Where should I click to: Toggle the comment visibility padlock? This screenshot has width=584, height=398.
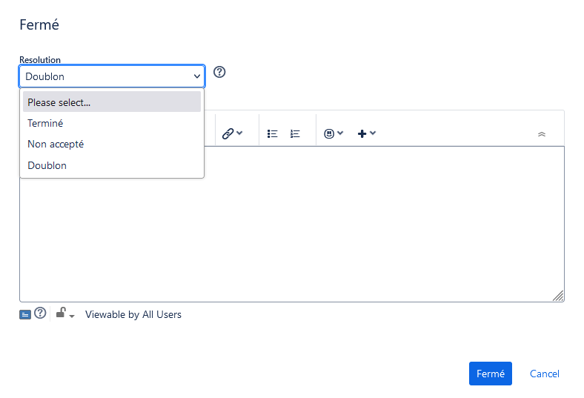(61, 313)
